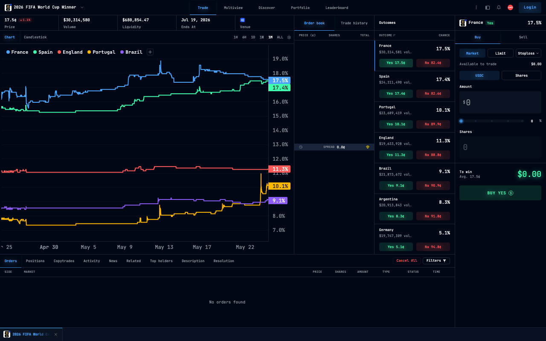546x341 pixels.
Task: Click the amount percentage slider handle
Action: [461, 121]
